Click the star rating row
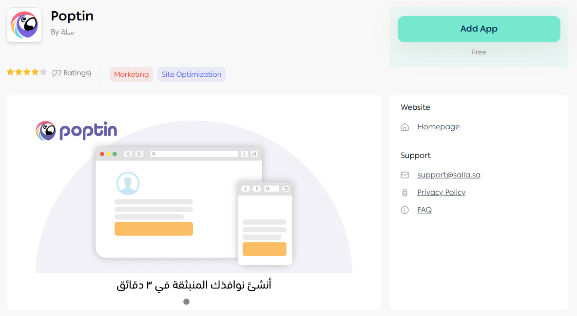 click(27, 72)
